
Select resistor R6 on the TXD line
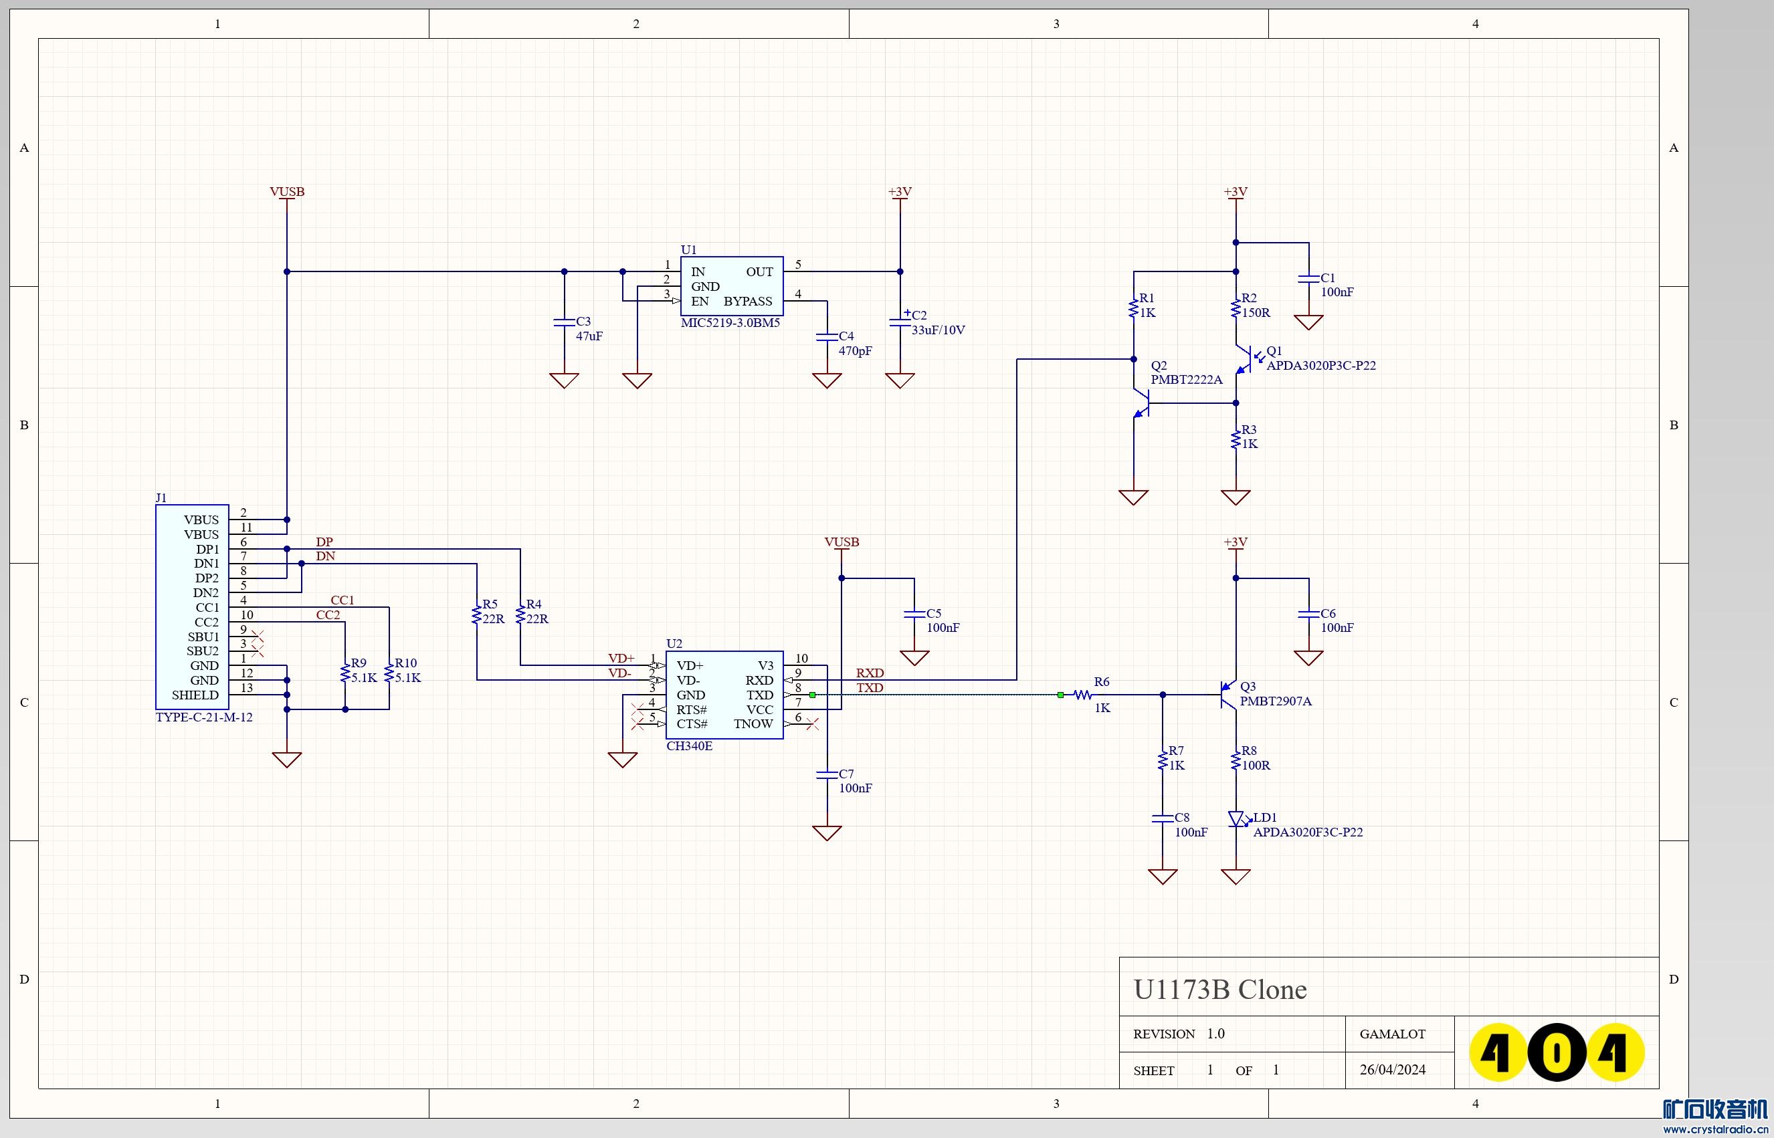(1083, 695)
